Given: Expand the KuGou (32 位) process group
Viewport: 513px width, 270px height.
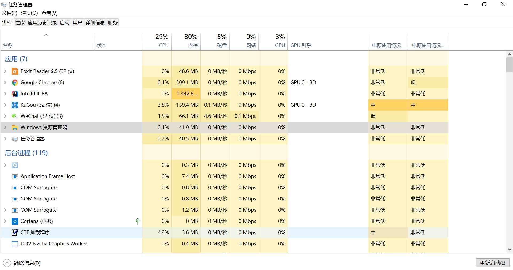Looking at the screenshot, I should coord(5,105).
